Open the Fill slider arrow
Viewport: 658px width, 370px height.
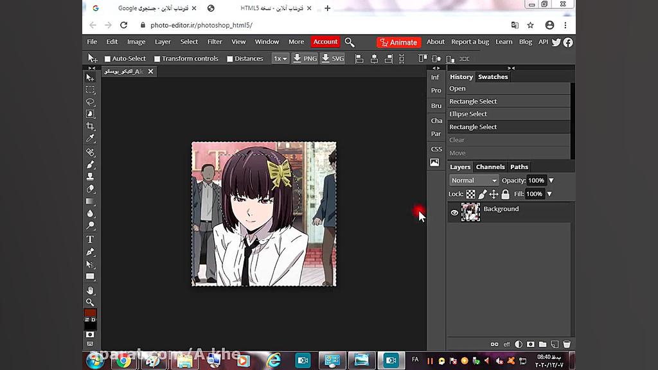(549, 194)
